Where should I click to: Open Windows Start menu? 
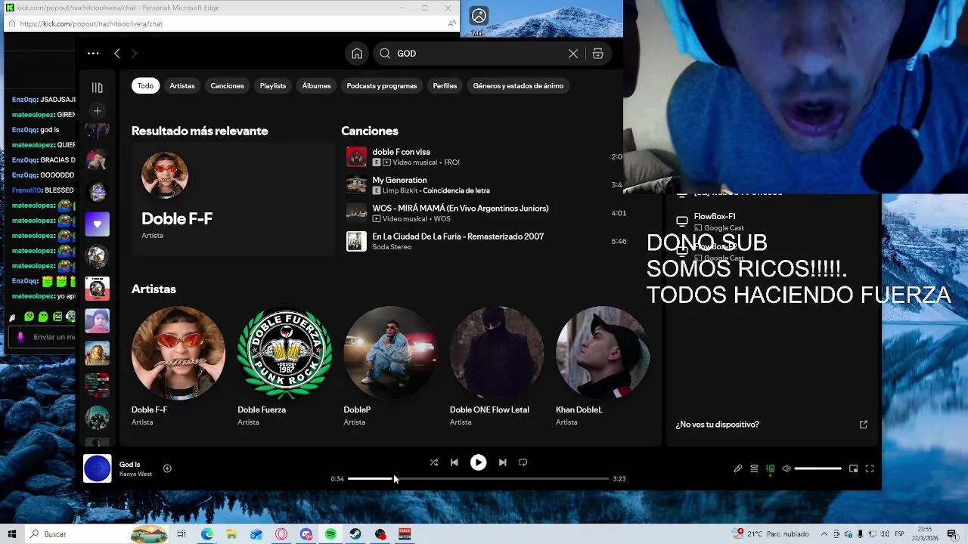click(12, 534)
